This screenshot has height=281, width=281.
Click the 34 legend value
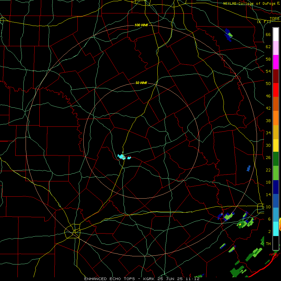click(x=268, y=133)
